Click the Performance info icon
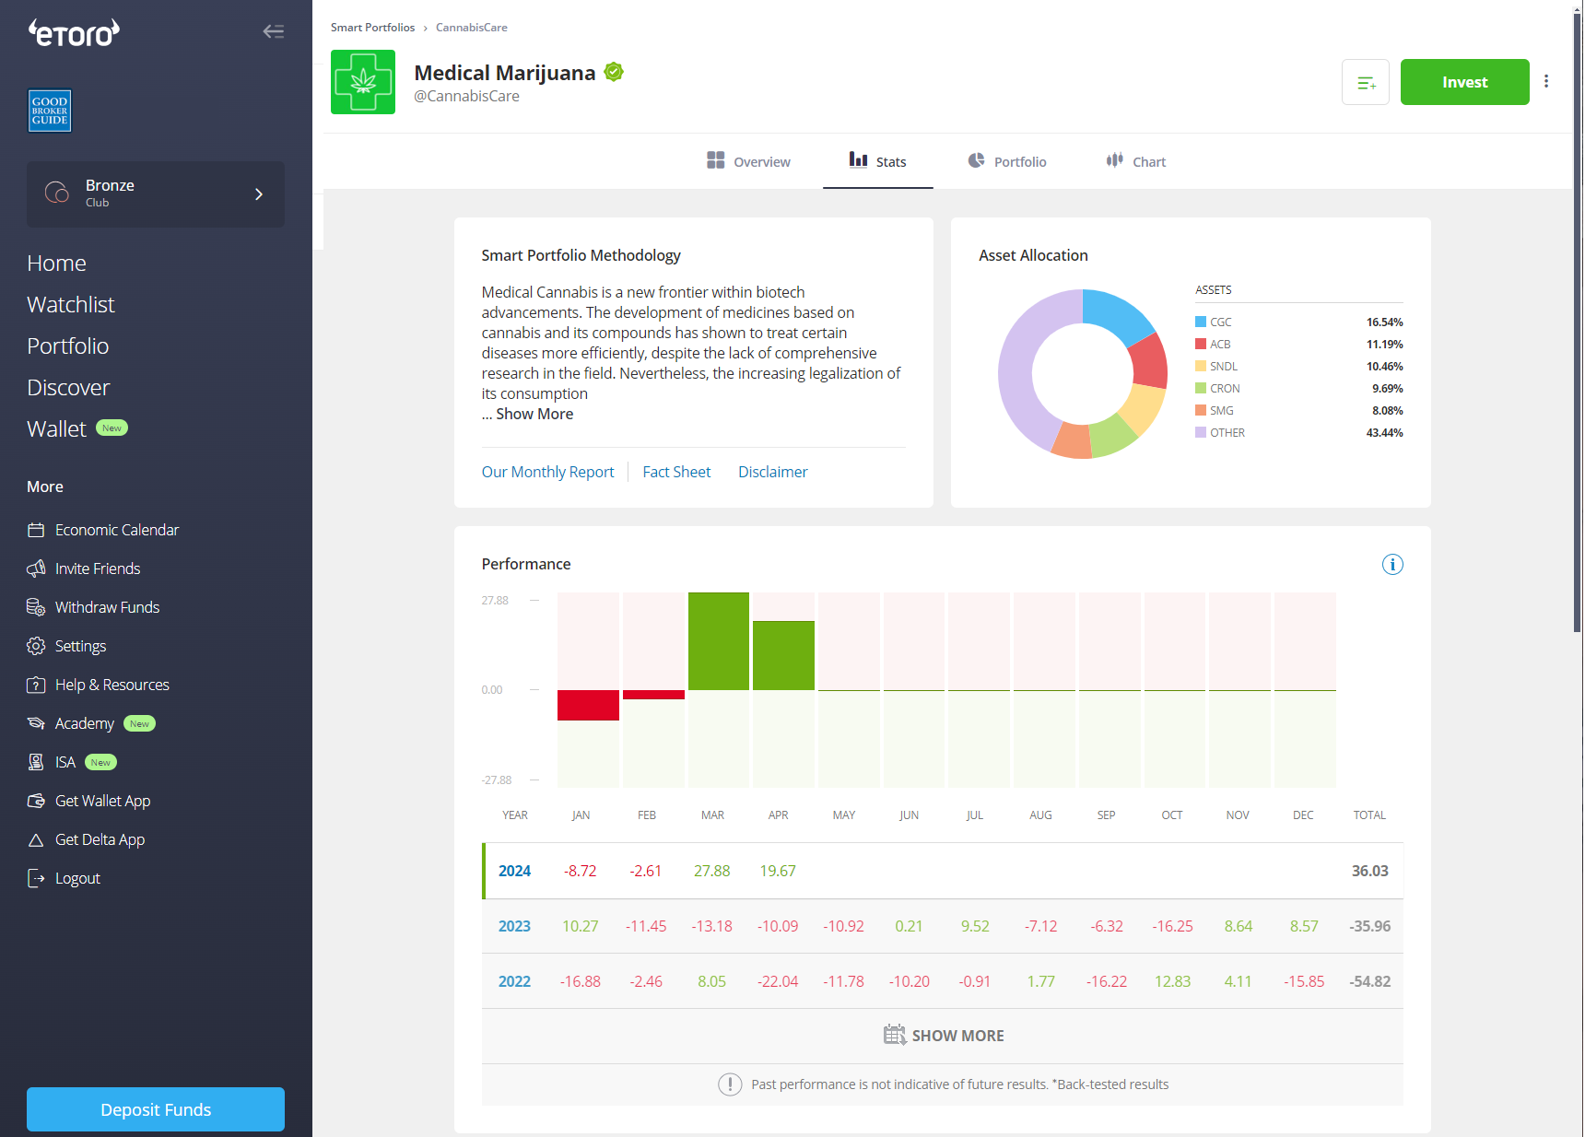 (1392, 564)
